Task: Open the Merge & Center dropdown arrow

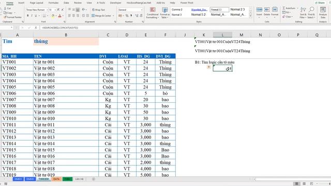Action: (x=113, y=16)
